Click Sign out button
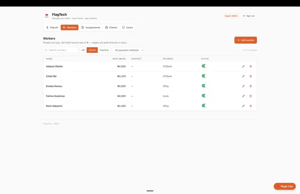Screen dimensions: 300x194 (249, 16)
